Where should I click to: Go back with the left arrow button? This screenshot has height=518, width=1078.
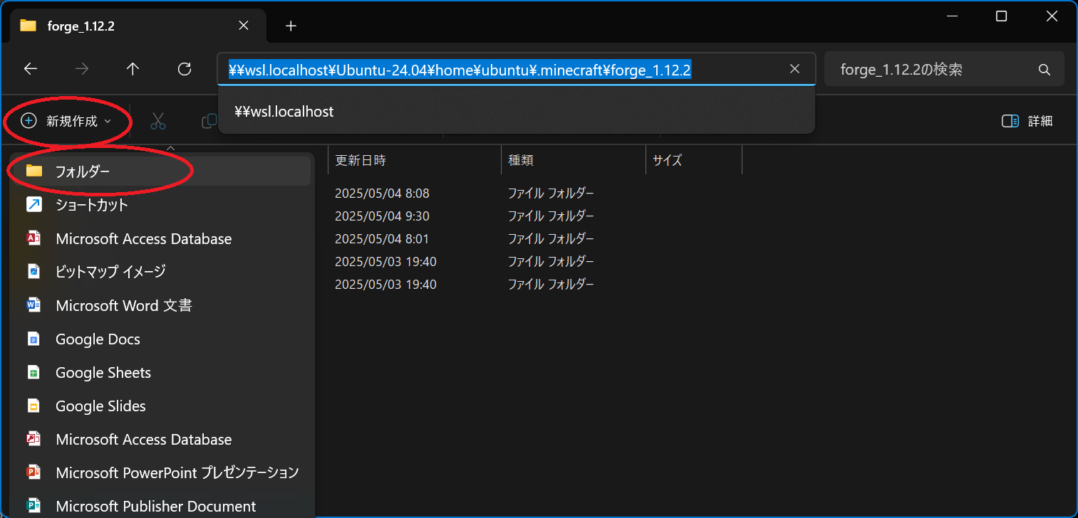click(x=30, y=69)
